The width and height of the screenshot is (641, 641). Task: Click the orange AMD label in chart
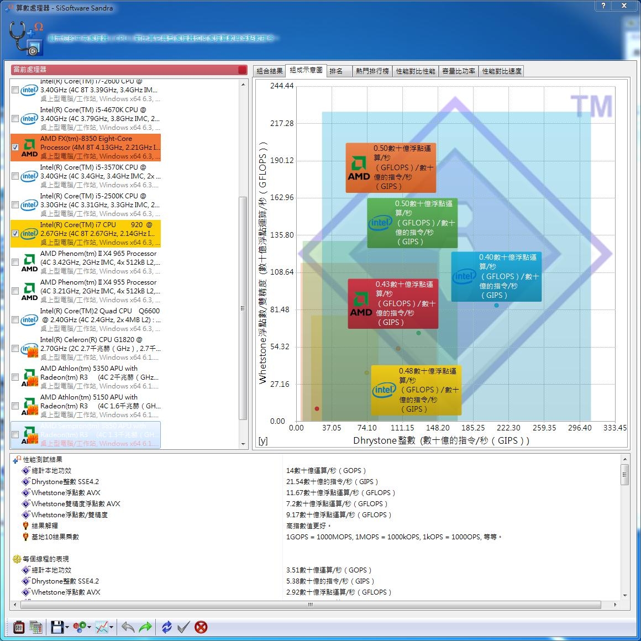point(391,167)
